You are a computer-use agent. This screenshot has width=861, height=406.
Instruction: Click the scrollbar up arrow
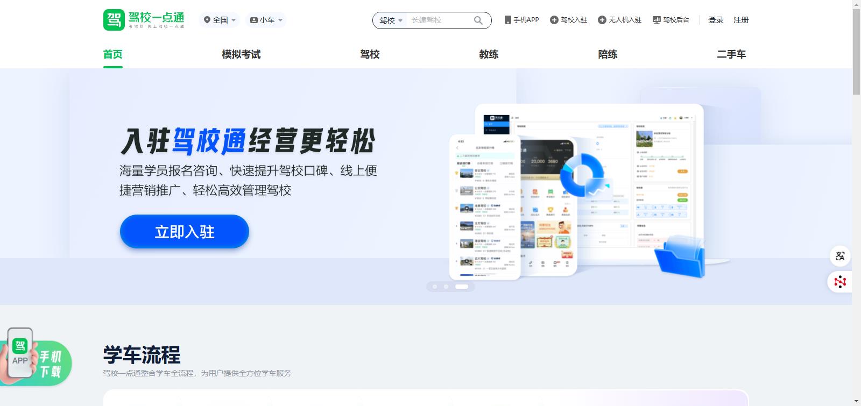pyautogui.click(x=856, y=4)
